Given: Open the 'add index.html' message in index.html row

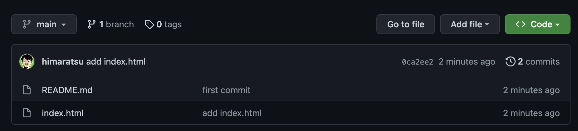Looking at the screenshot, I should (232, 113).
